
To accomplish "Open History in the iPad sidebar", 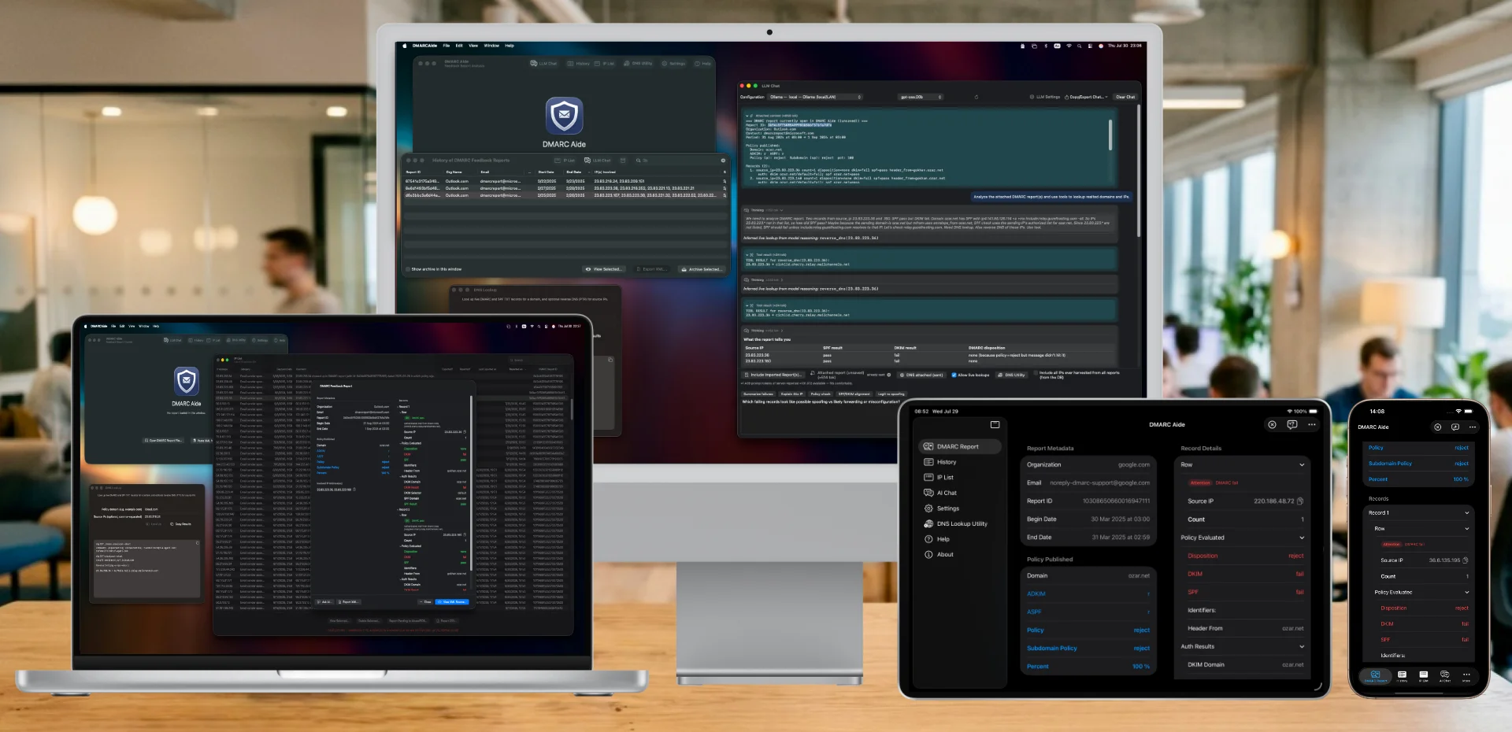I will click(940, 462).
